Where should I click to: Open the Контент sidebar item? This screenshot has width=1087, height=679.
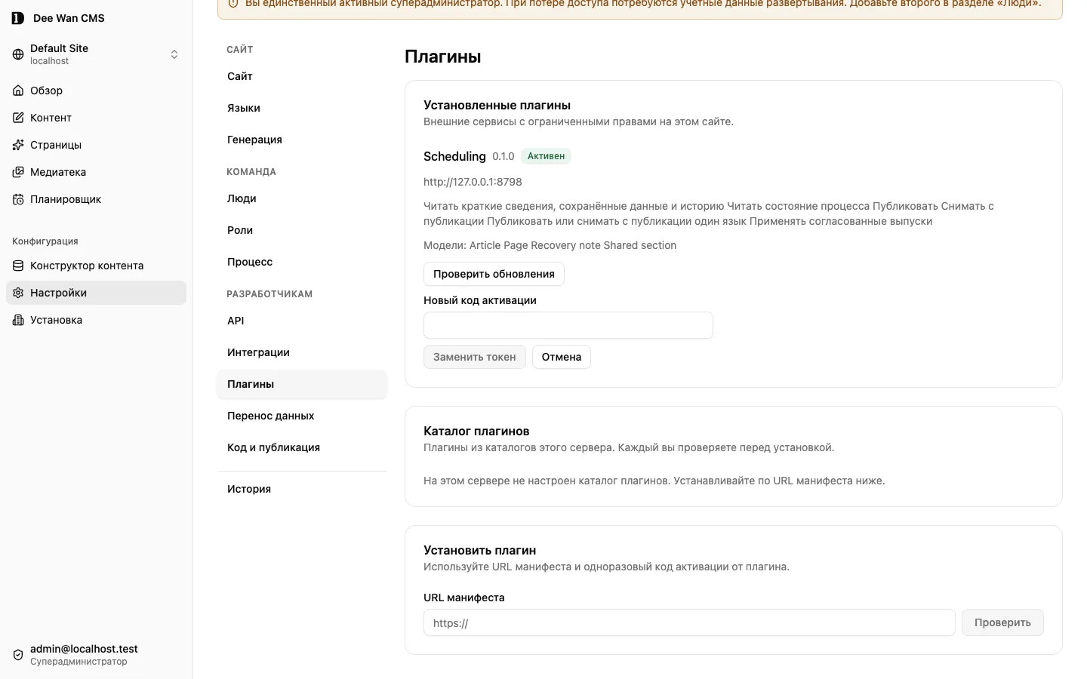point(96,118)
